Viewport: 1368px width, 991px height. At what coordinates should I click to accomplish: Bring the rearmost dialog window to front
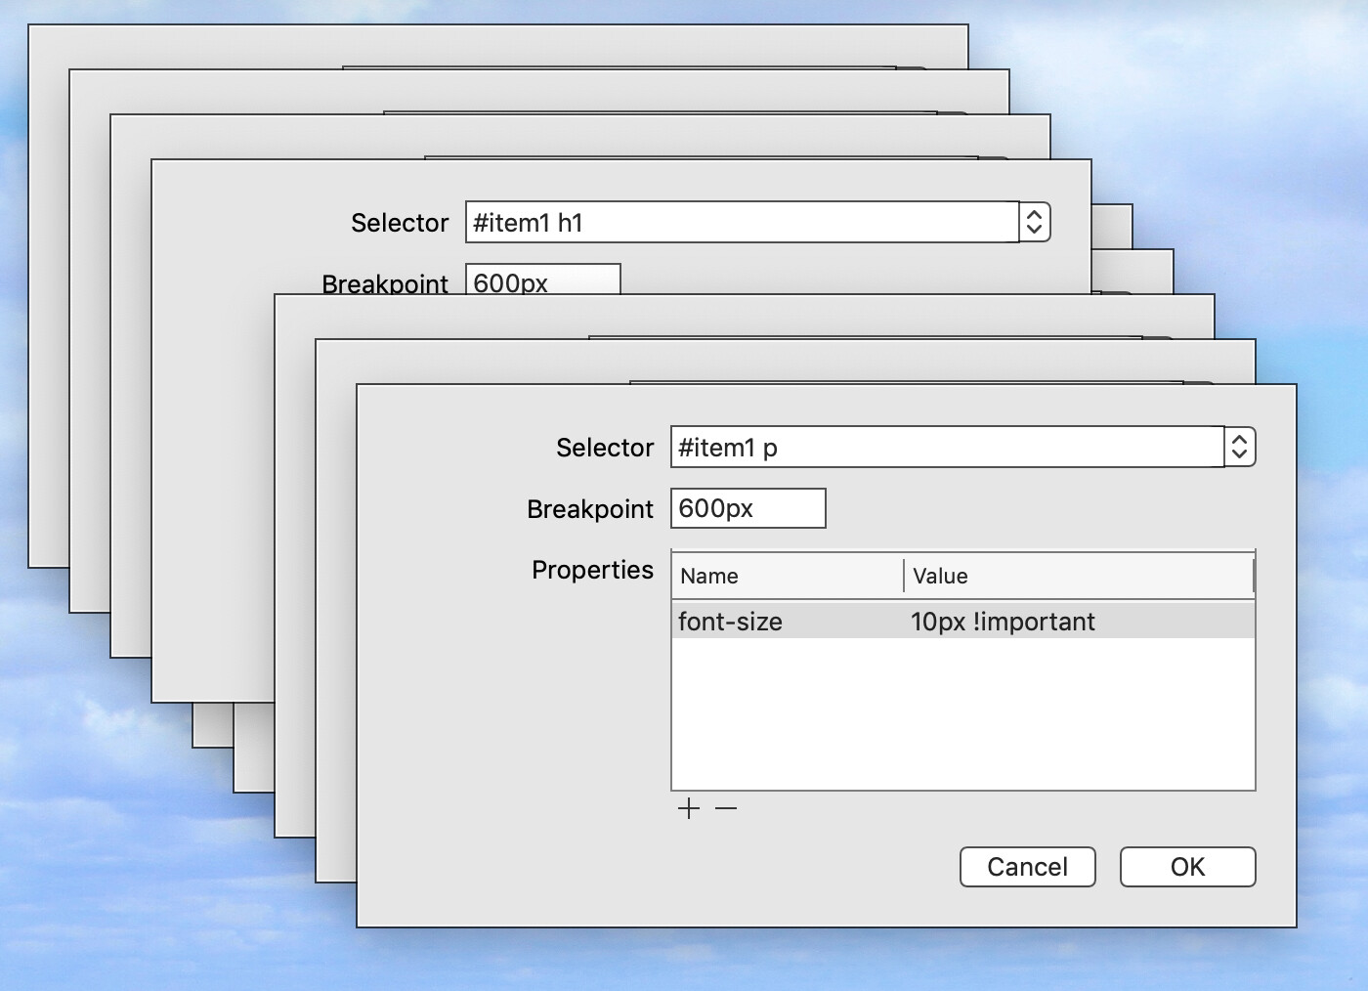coord(489,45)
